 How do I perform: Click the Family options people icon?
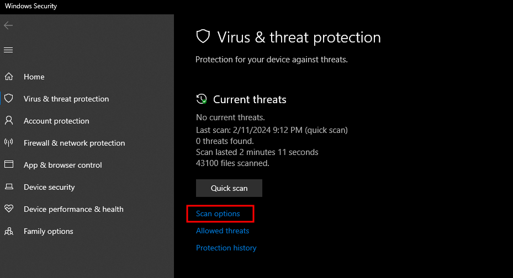[x=9, y=231]
